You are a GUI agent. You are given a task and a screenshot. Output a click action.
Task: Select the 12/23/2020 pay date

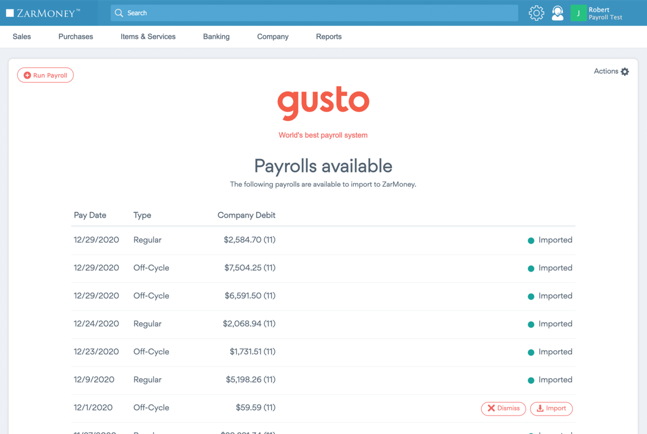click(x=96, y=352)
